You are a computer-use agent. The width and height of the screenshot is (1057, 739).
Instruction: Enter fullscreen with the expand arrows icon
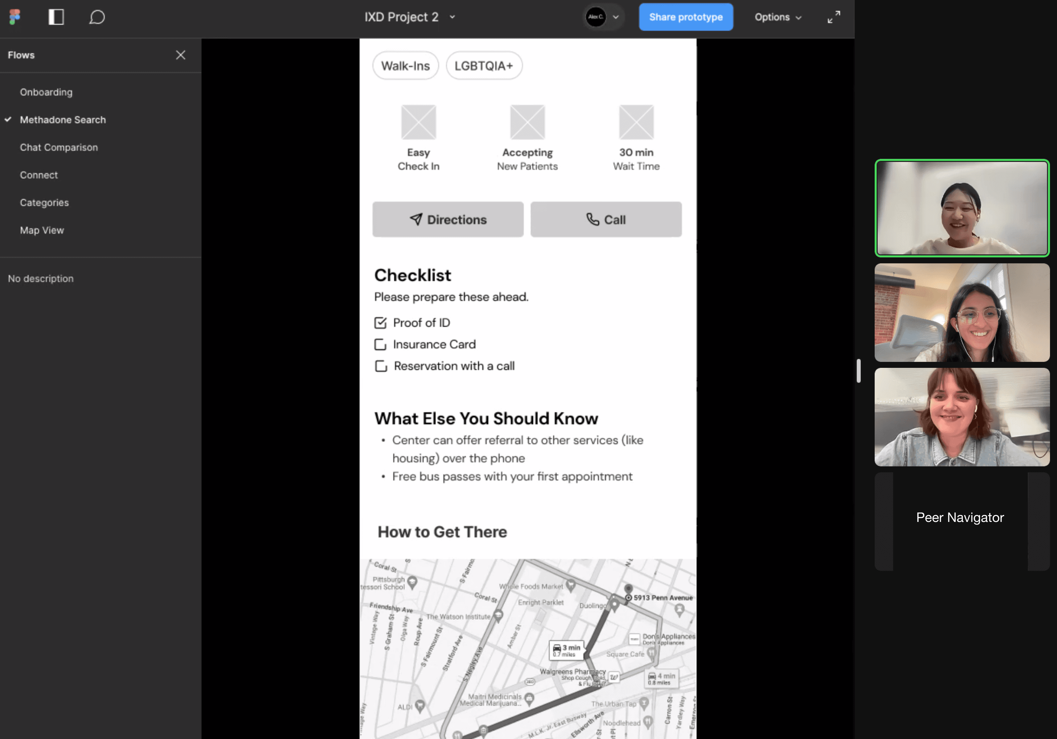(833, 17)
